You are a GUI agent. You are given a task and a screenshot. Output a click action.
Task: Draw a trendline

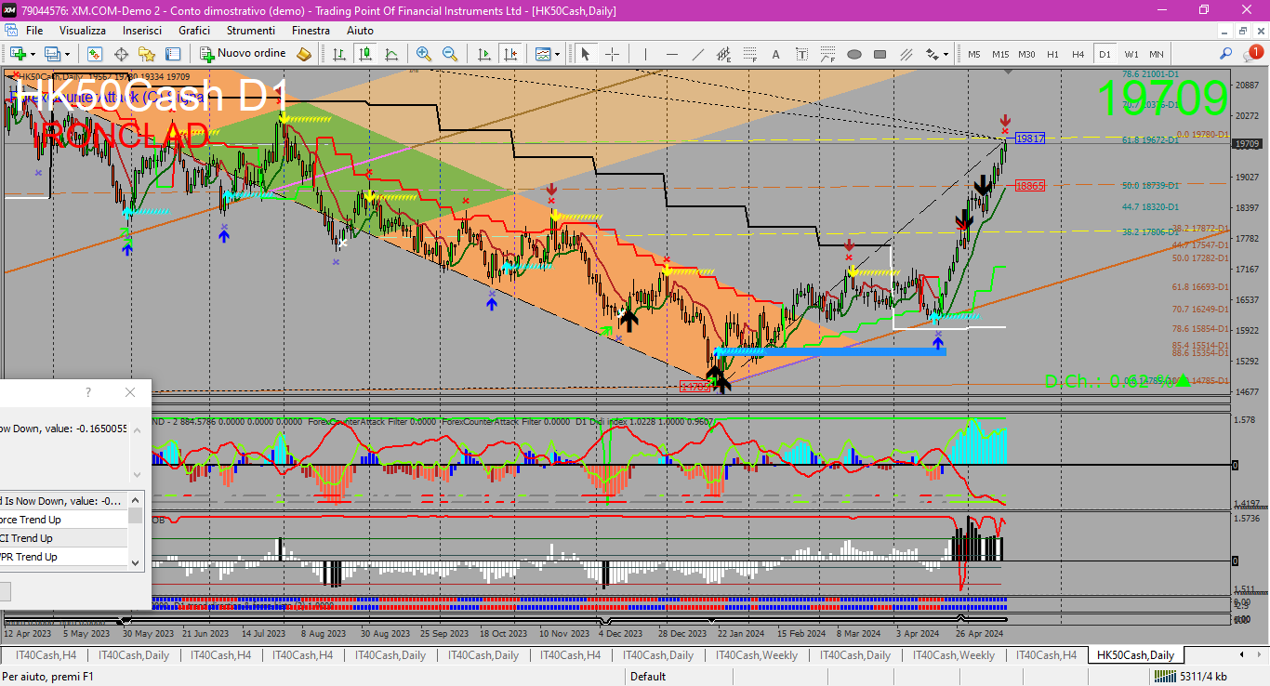(697, 54)
